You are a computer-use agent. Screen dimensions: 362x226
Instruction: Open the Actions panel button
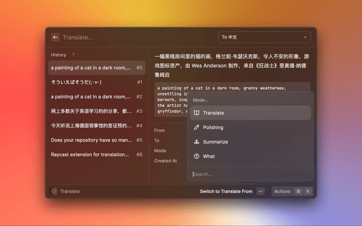282,192
